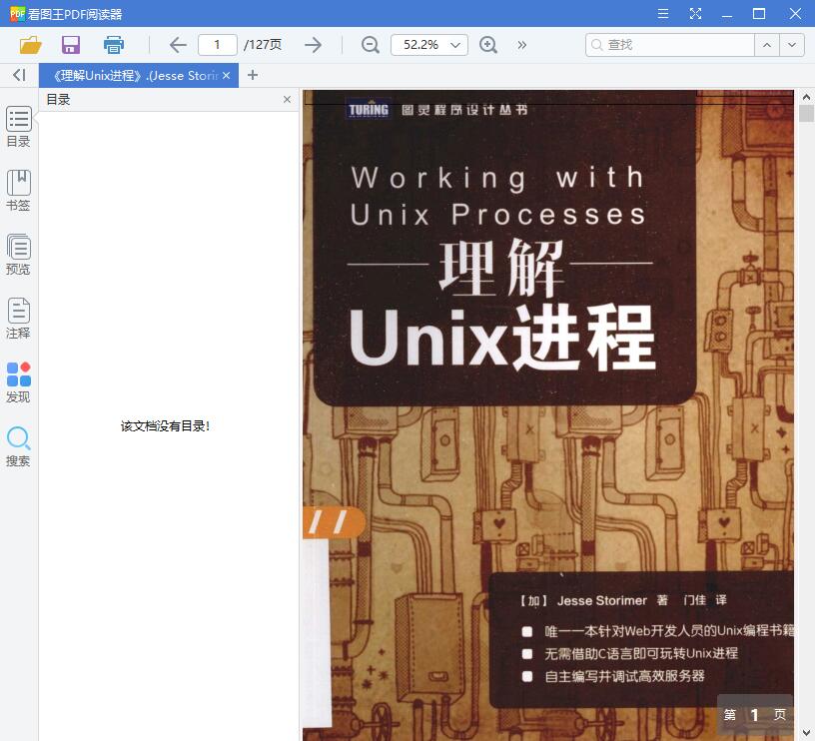Screen dimensions: 815x741
Task: Expand more toolbar tools double chevron
Action: coord(521,45)
